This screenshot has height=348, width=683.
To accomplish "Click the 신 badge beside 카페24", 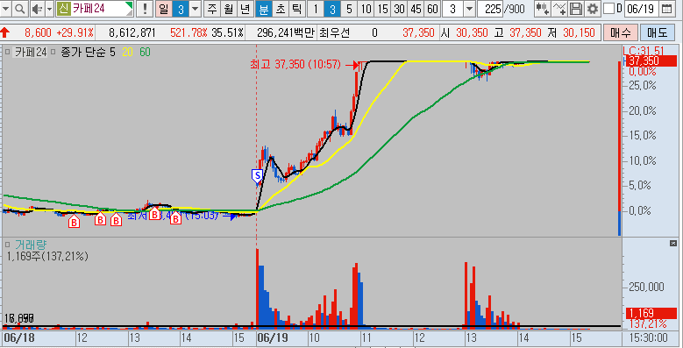I will coord(63,9).
